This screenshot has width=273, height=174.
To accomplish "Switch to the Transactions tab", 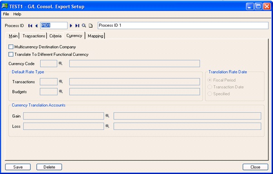I will click(x=34, y=36).
